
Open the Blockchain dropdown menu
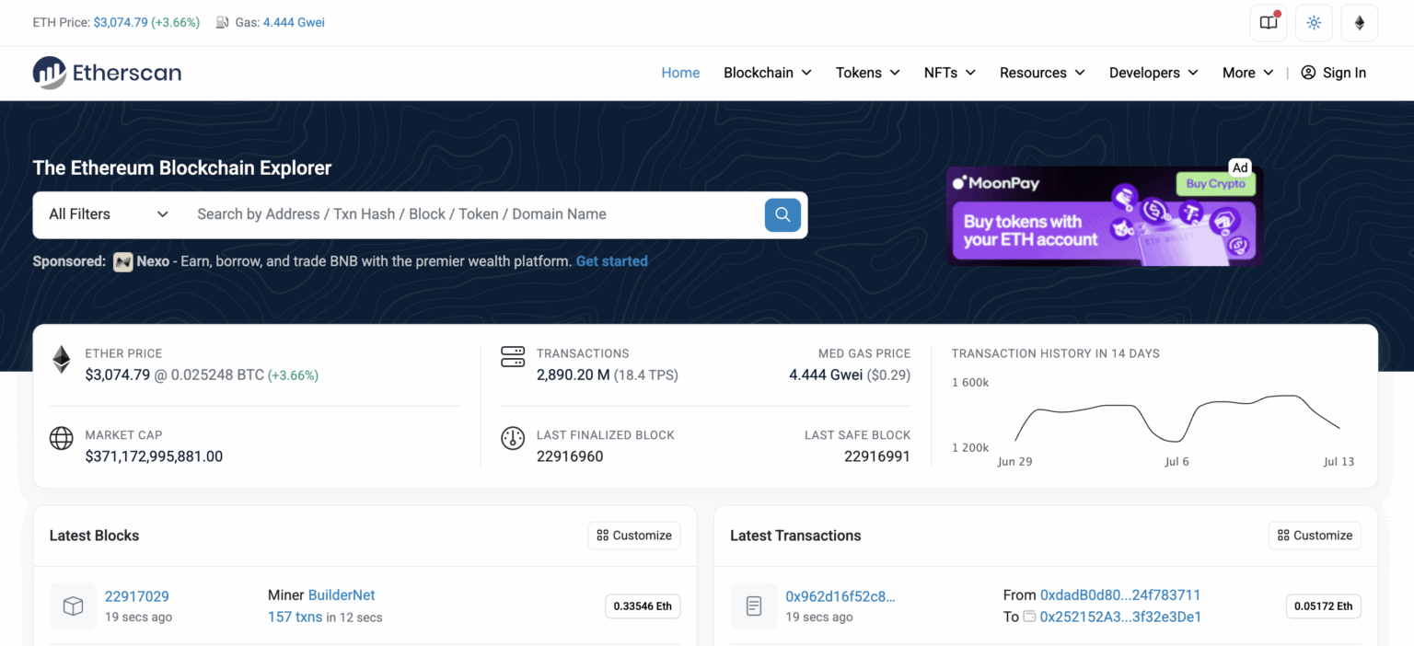point(767,73)
